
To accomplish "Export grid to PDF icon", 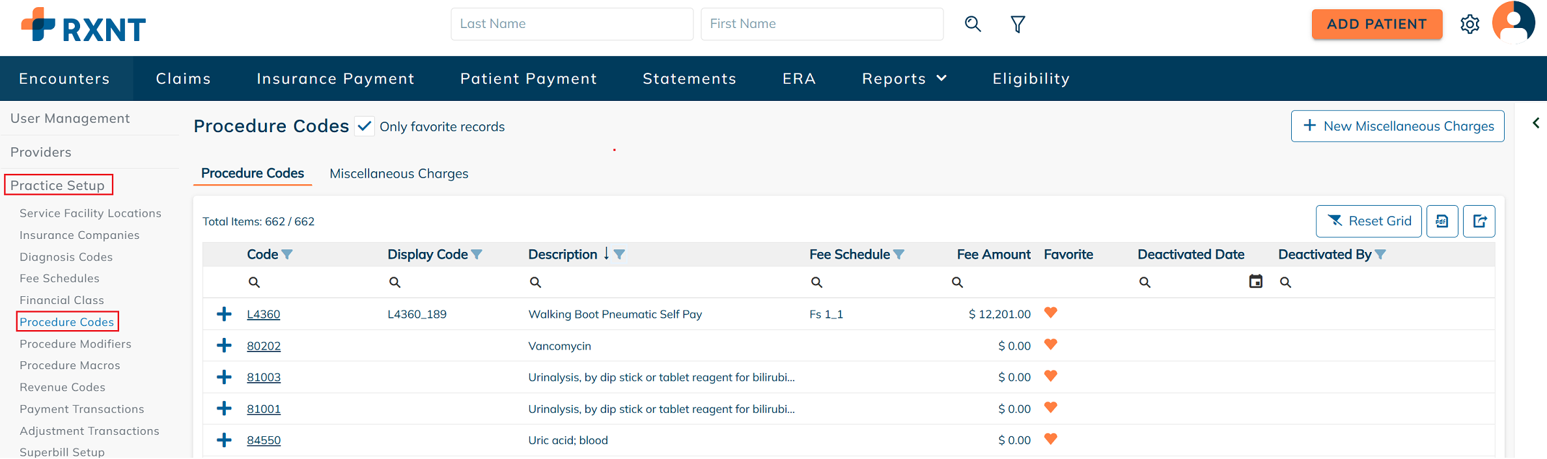I will (x=1442, y=221).
